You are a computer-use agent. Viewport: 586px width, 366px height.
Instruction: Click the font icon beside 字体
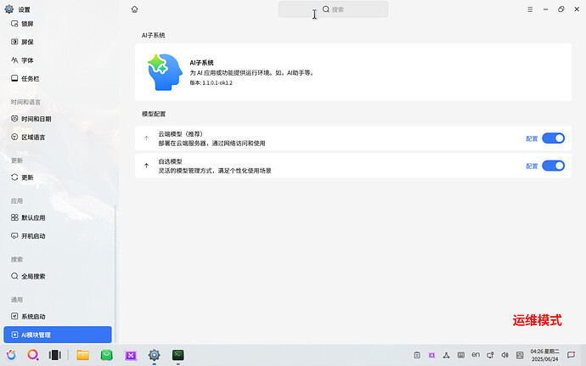(14, 60)
